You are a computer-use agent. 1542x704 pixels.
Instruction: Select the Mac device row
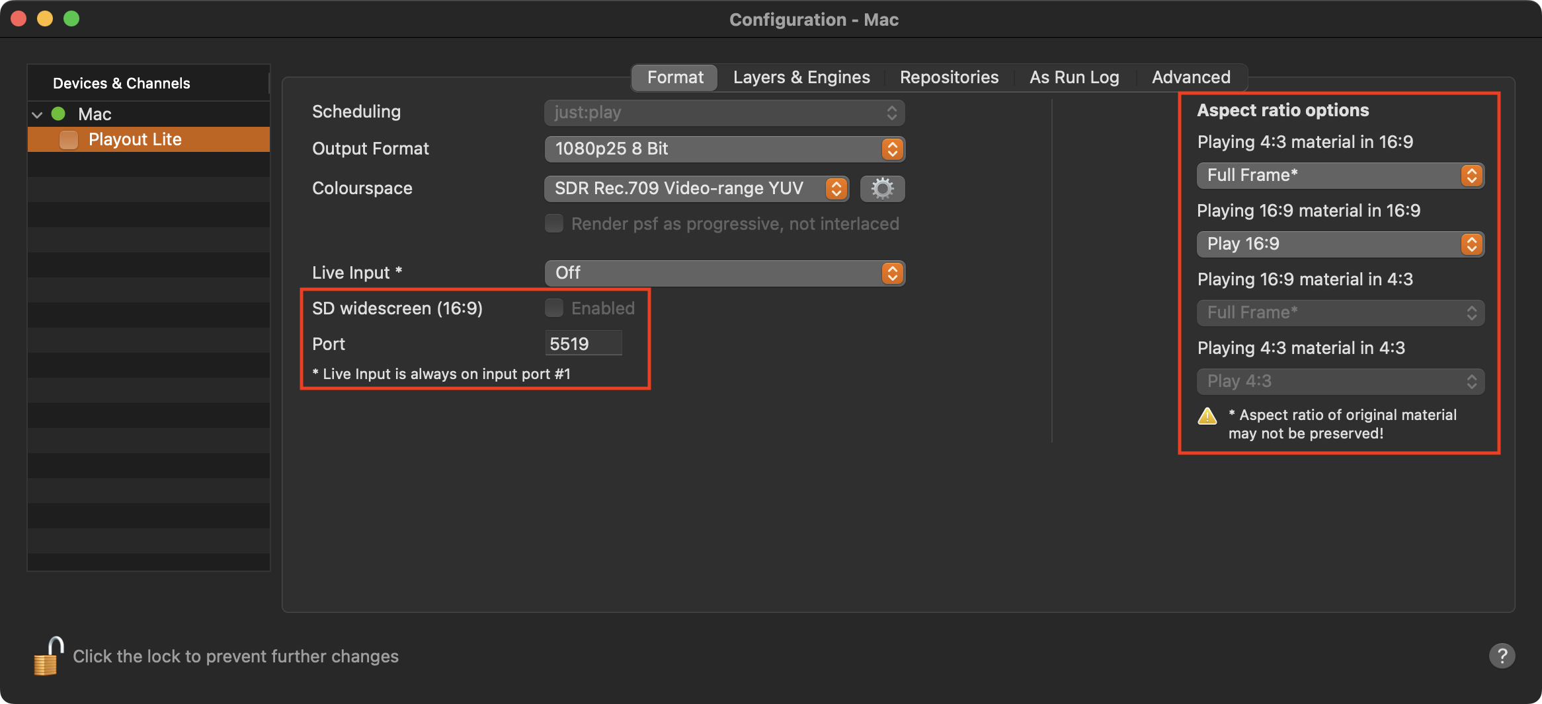click(x=149, y=114)
